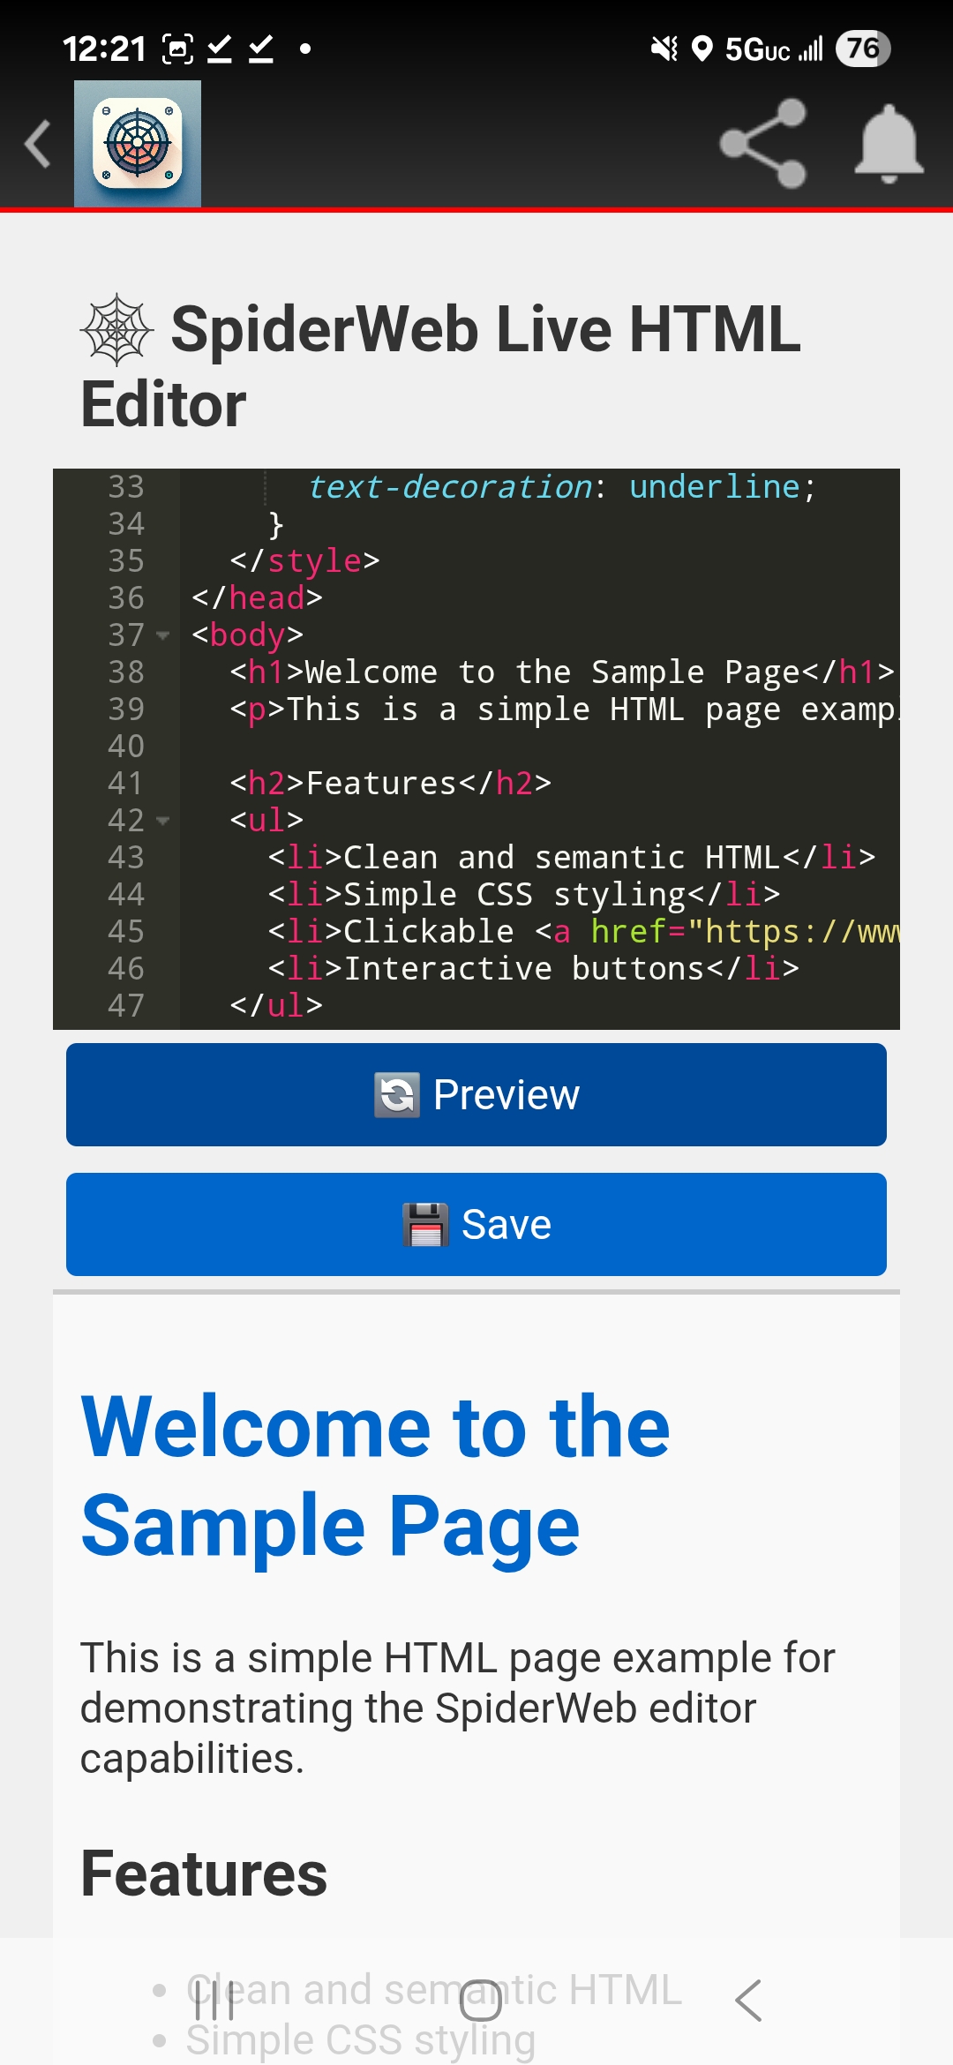Place cursor on the h1 Welcome code line
The image size is (953, 2065).
pyautogui.click(x=561, y=672)
